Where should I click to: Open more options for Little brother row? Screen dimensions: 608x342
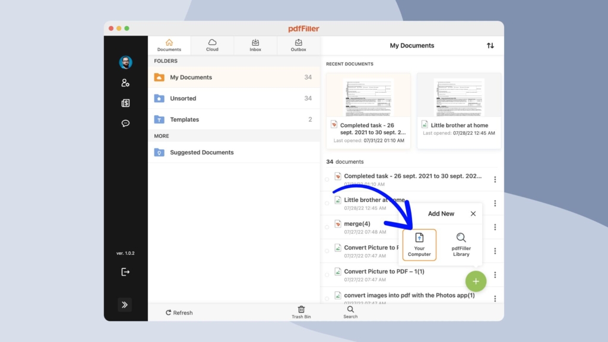tap(495, 203)
